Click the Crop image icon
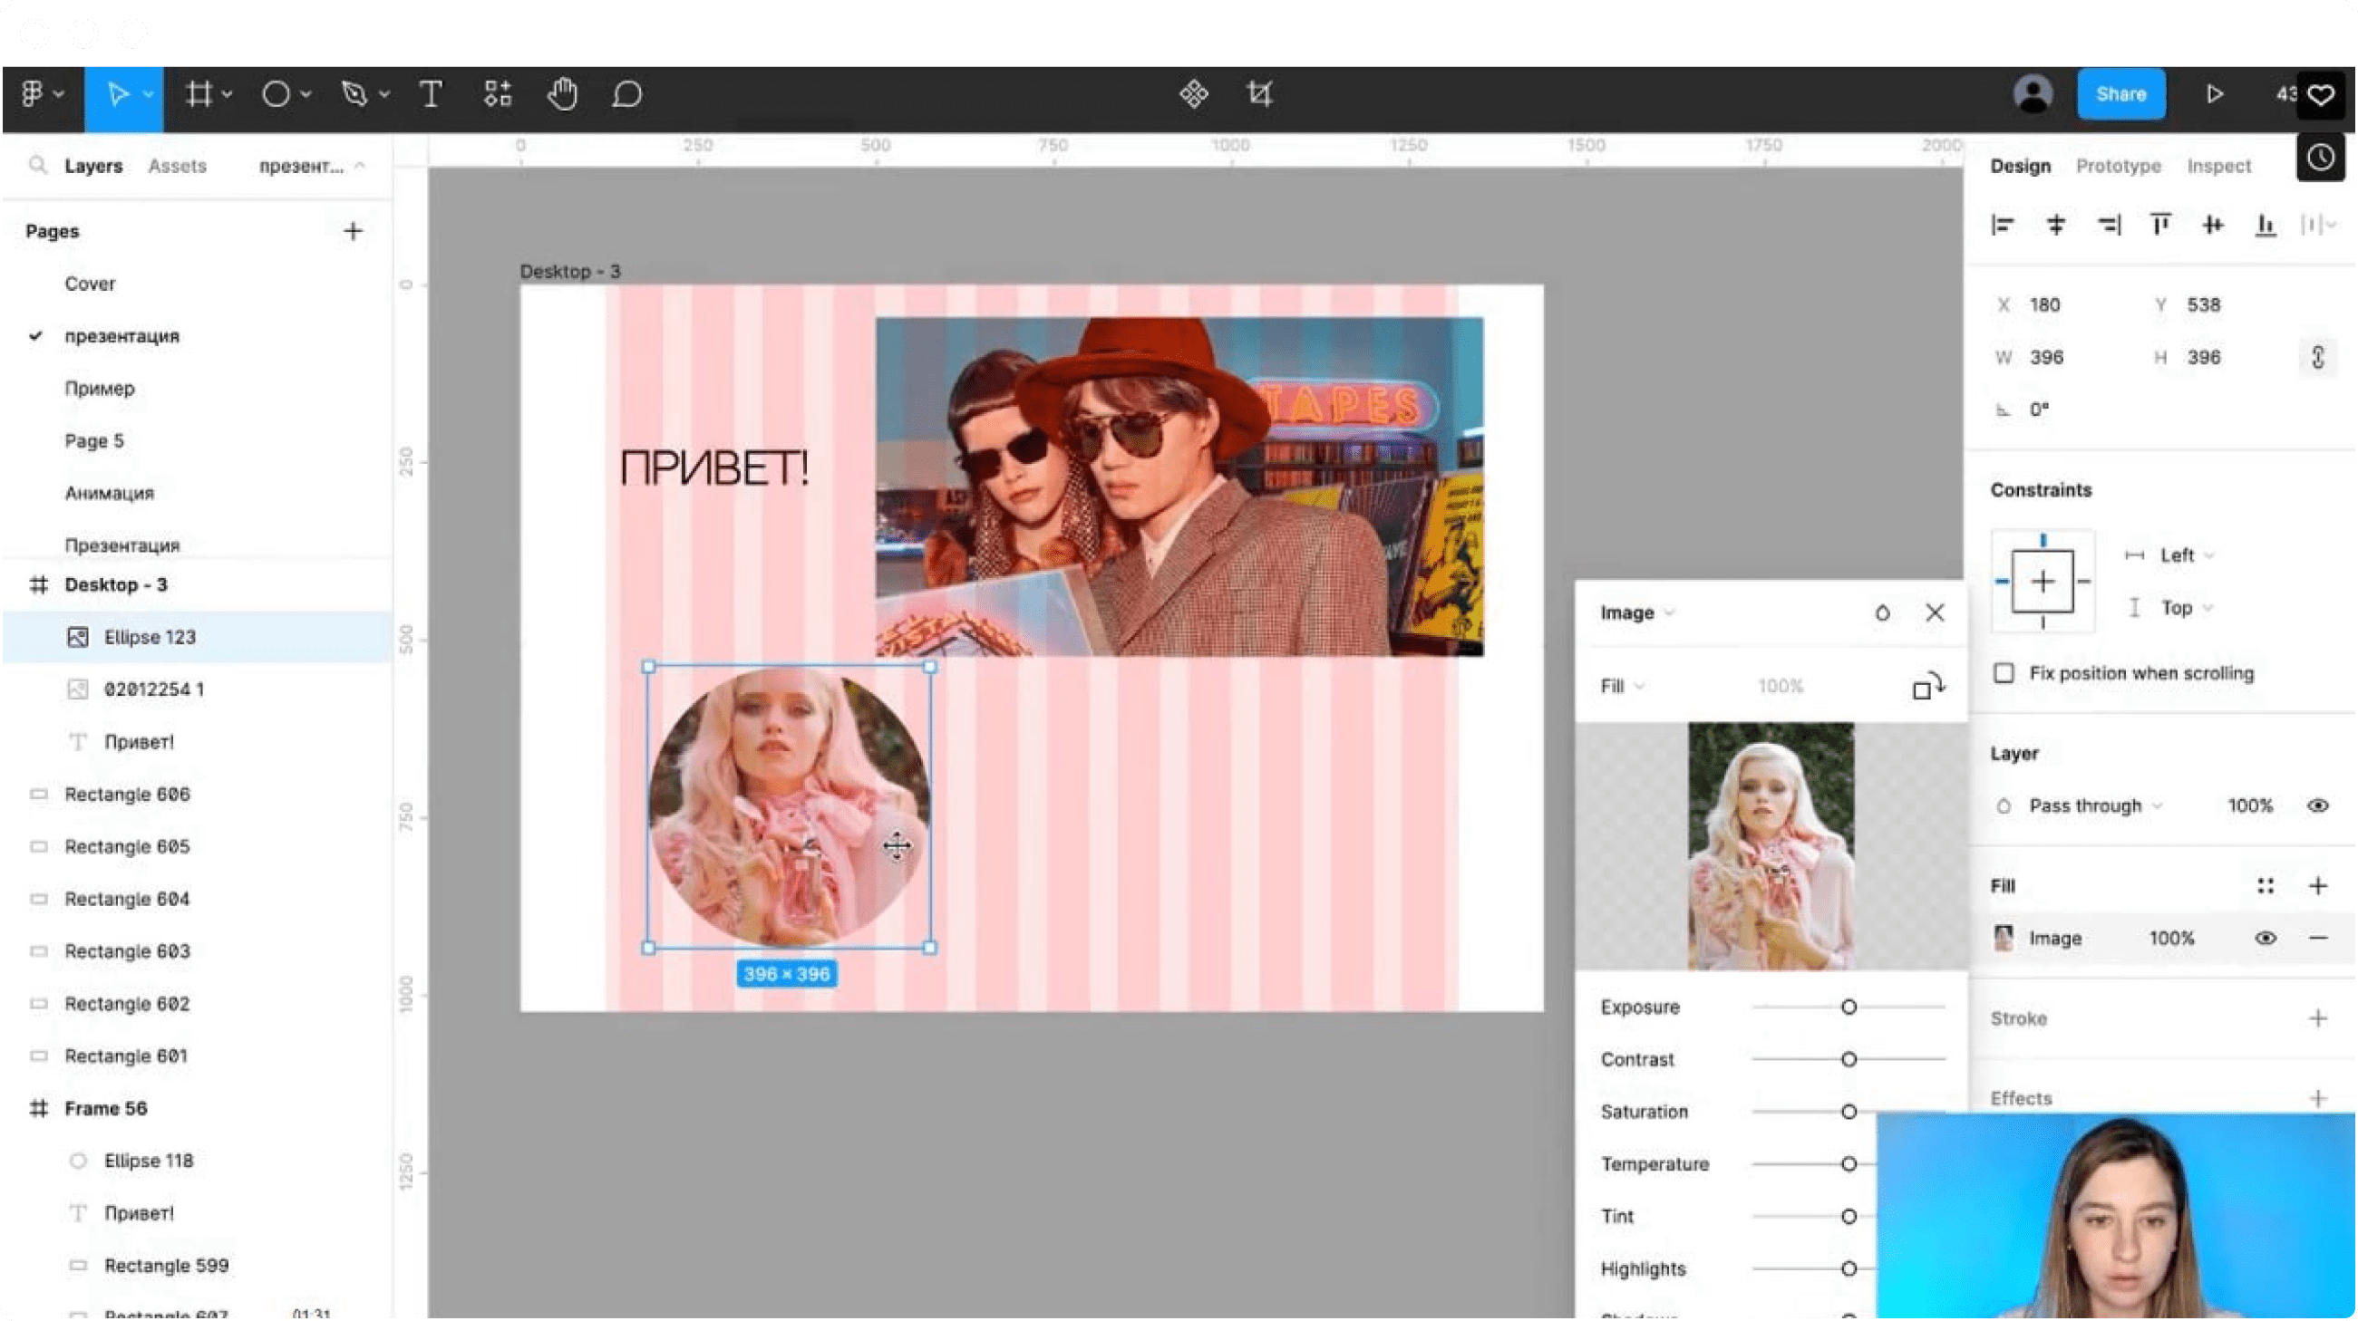The height and width of the screenshot is (1321, 2358). [1259, 94]
